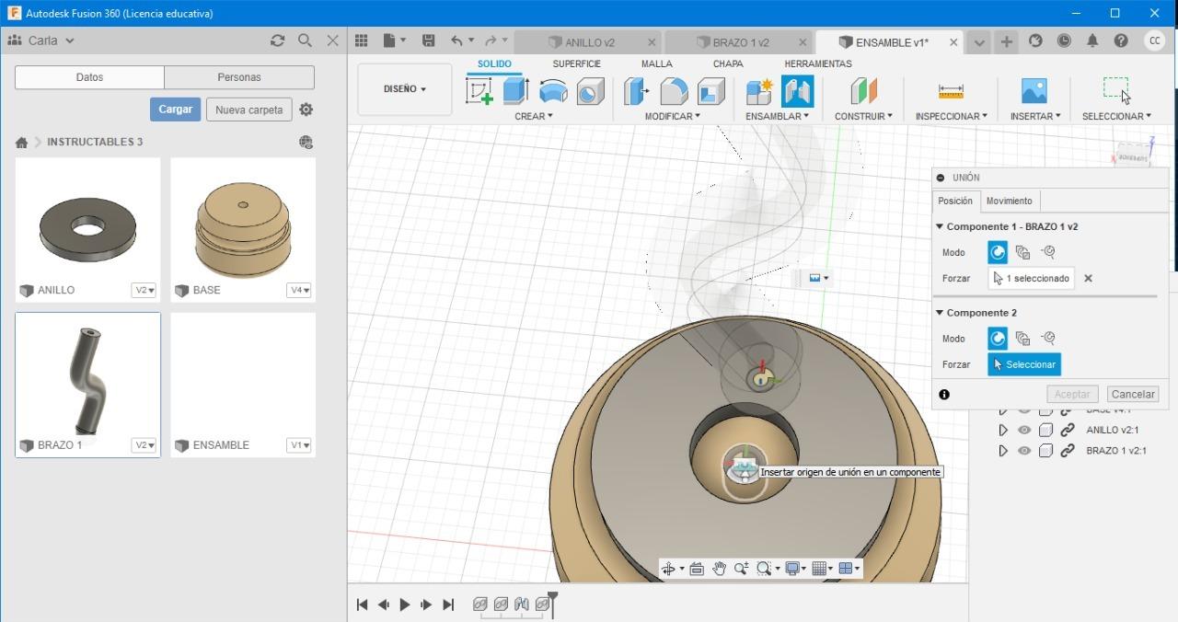Activate the Revolve tool icon
The image size is (1178, 622).
553,91
